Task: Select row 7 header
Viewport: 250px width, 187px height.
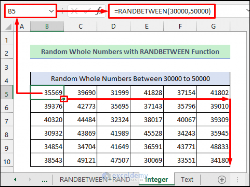Action: coord(7,120)
